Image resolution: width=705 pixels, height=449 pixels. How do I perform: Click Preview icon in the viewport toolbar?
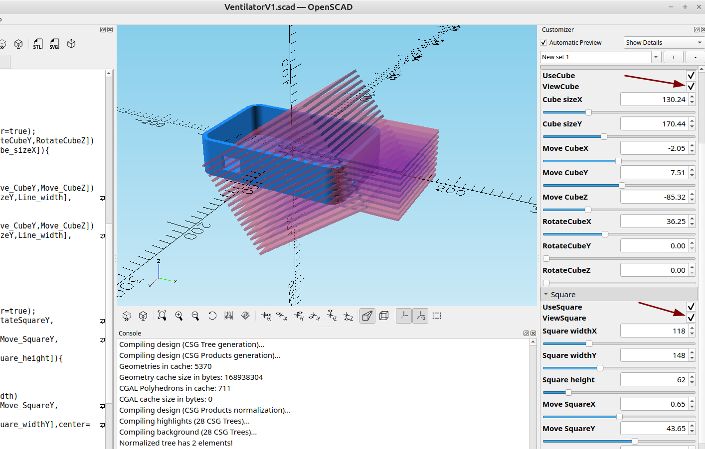[x=127, y=316]
